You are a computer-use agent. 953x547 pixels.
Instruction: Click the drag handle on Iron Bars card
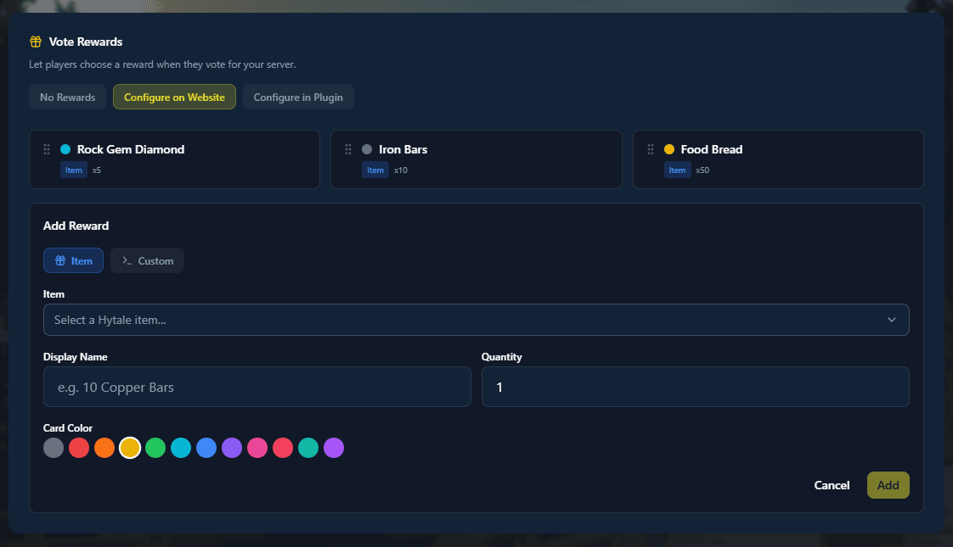click(x=348, y=149)
